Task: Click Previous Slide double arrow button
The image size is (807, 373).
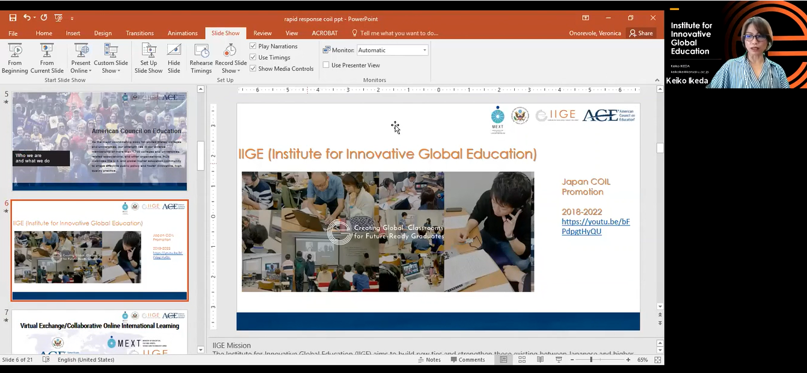Action: pos(660,315)
